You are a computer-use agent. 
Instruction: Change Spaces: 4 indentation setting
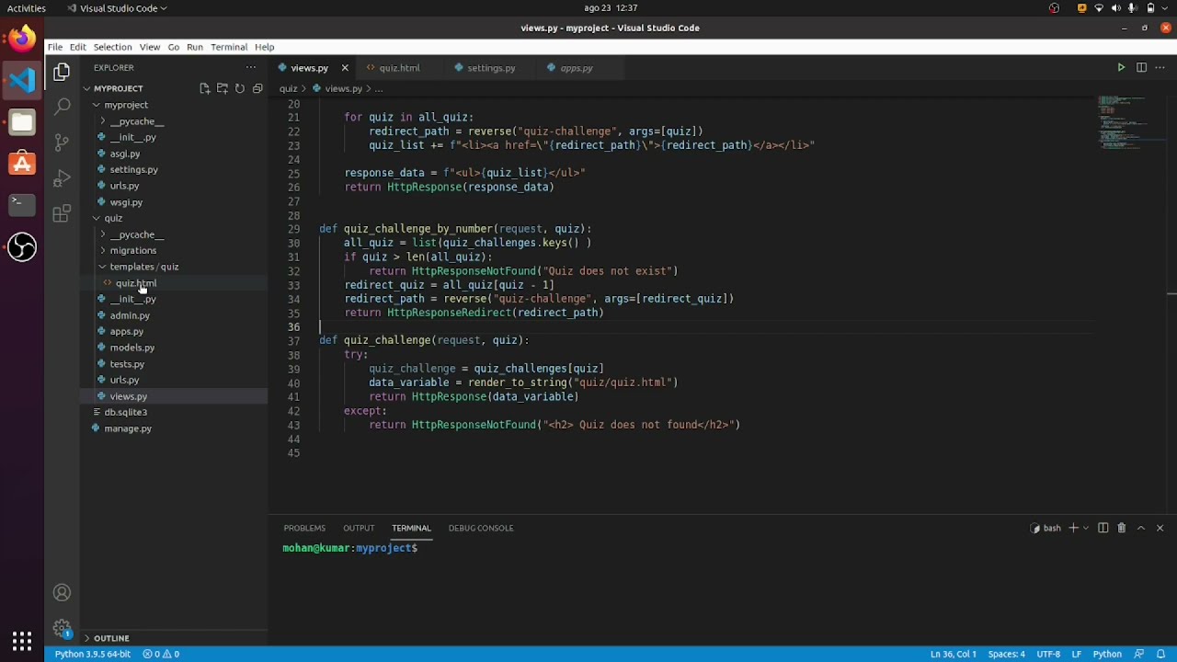tap(1006, 654)
